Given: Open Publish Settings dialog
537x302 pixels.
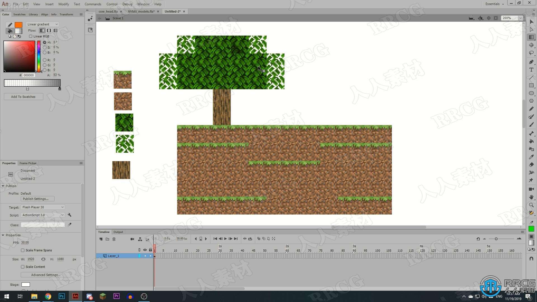Looking at the screenshot, I should point(37,199).
